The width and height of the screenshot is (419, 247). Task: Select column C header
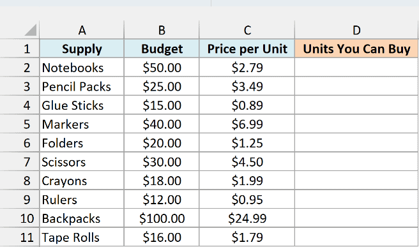click(247, 30)
